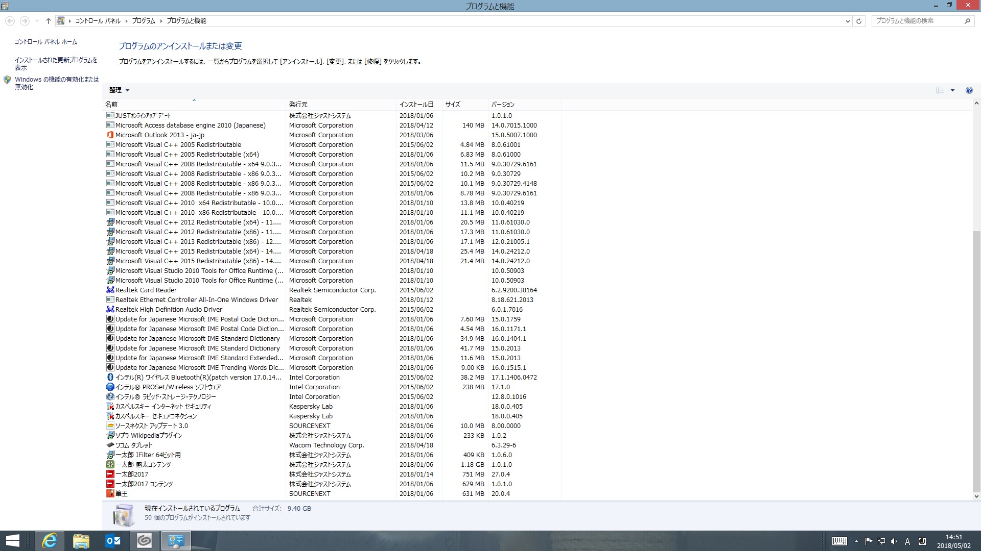The width and height of the screenshot is (981, 551).
Task: Click the Wacom Tablet entry icon
Action: 110,445
